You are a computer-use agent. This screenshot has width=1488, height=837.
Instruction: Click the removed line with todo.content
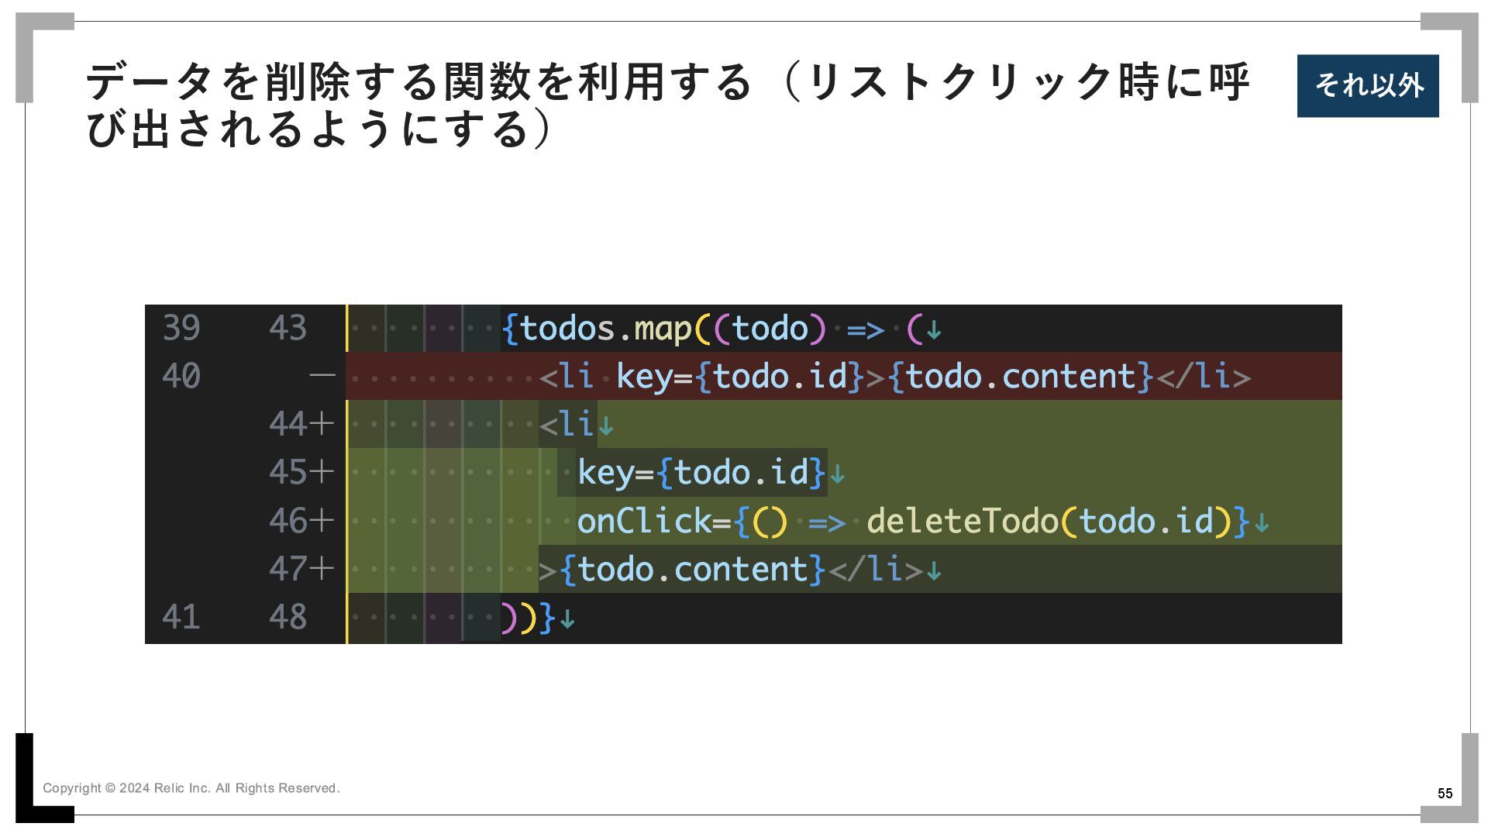coord(895,377)
